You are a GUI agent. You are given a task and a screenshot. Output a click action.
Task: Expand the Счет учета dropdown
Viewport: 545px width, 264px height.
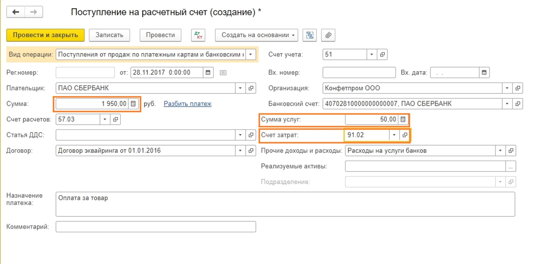[372, 54]
